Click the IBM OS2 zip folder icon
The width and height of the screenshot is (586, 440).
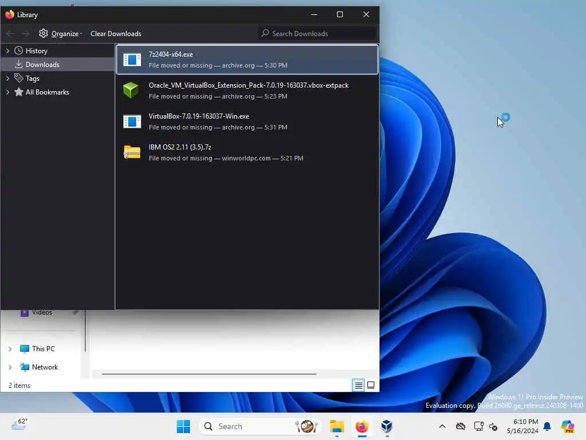pyautogui.click(x=132, y=152)
